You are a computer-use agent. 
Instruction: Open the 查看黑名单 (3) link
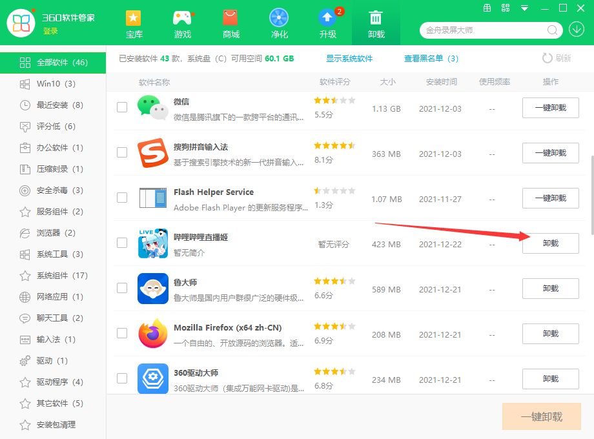(x=431, y=58)
